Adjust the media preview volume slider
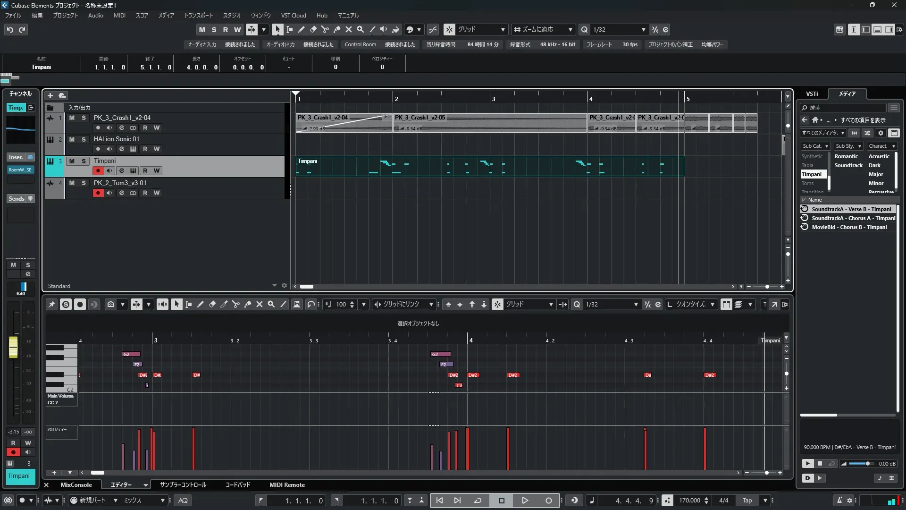The image size is (906, 510). click(867, 464)
